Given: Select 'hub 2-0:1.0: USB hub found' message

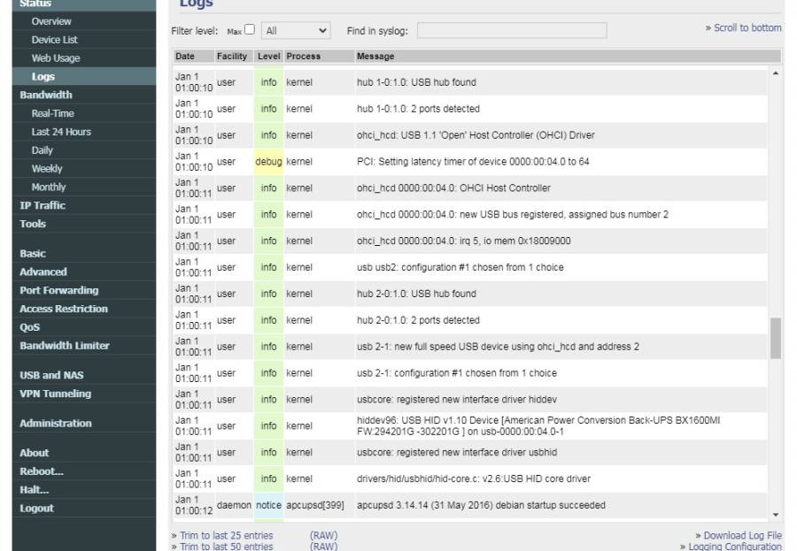Looking at the screenshot, I should pyautogui.click(x=416, y=294).
